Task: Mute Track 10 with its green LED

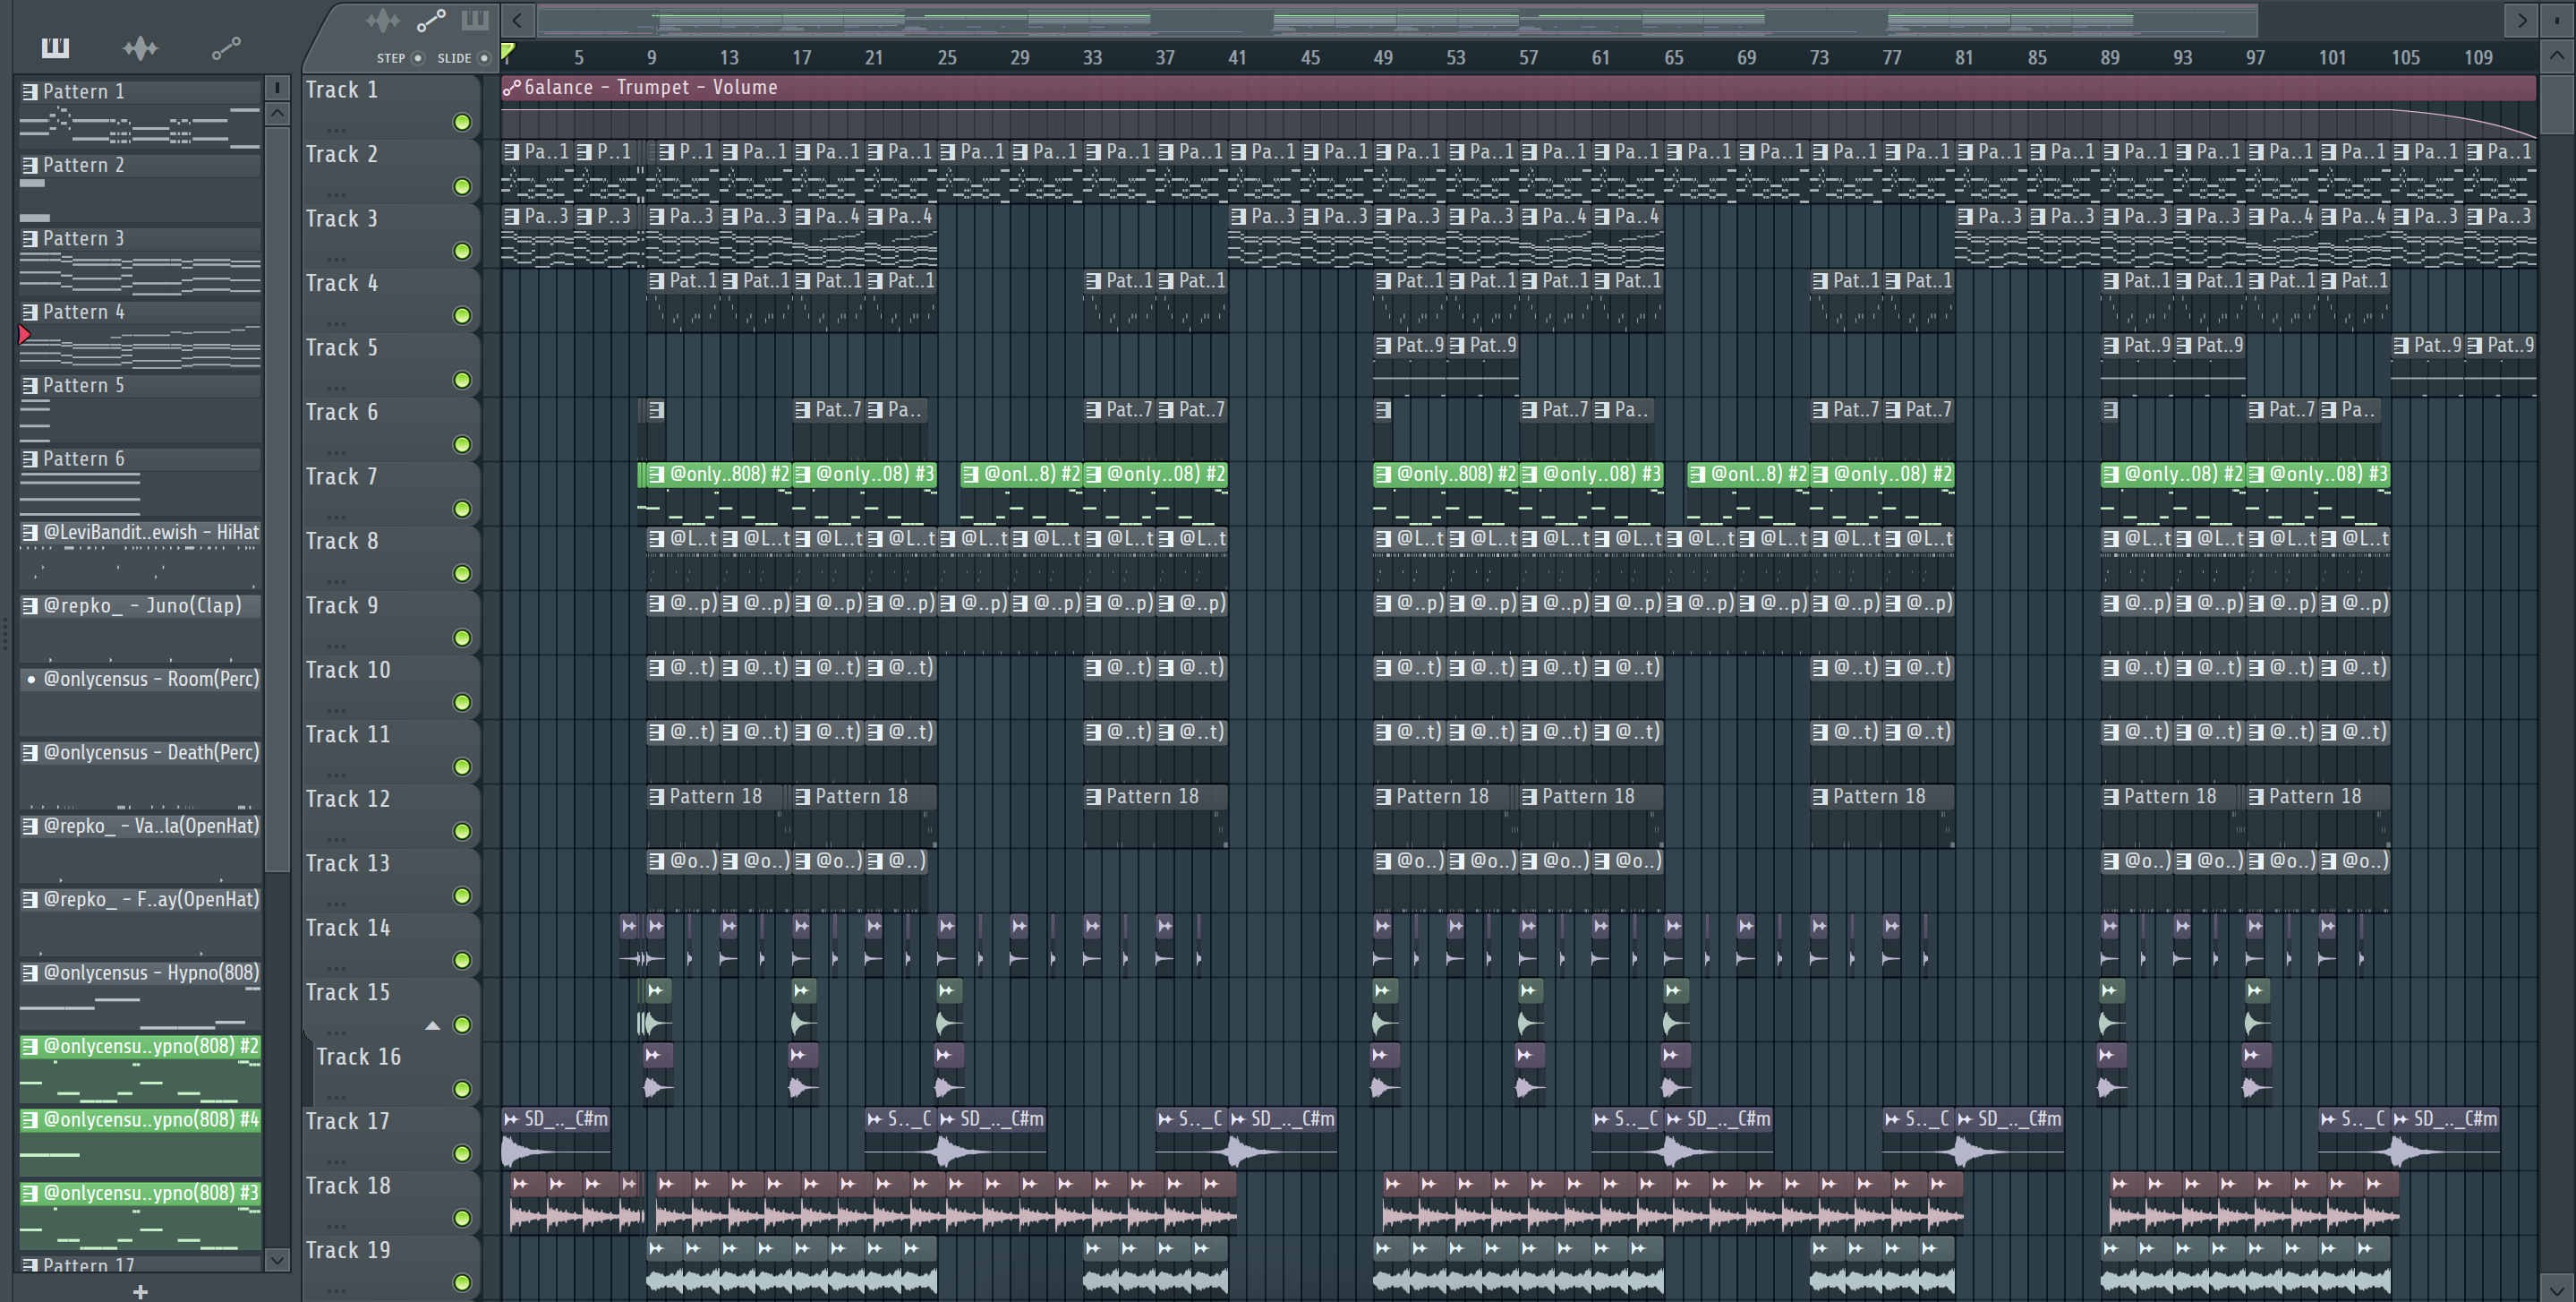Action: point(462,701)
